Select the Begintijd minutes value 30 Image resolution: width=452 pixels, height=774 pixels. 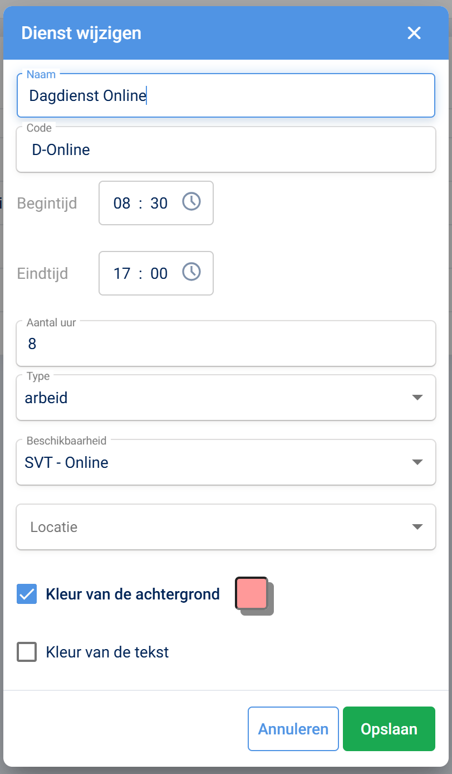tap(159, 203)
